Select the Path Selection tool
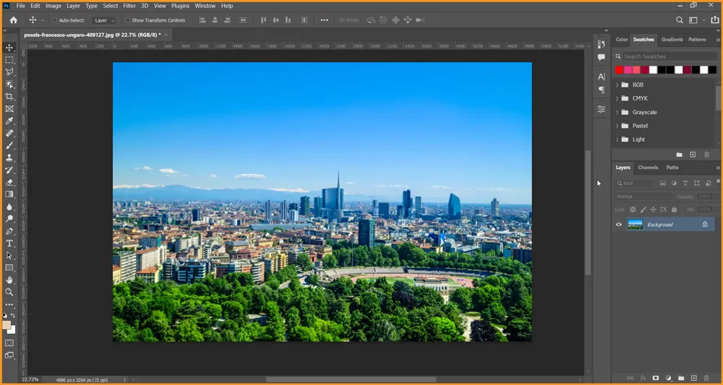Image resolution: width=723 pixels, height=385 pixels. (x=9, y=256)
